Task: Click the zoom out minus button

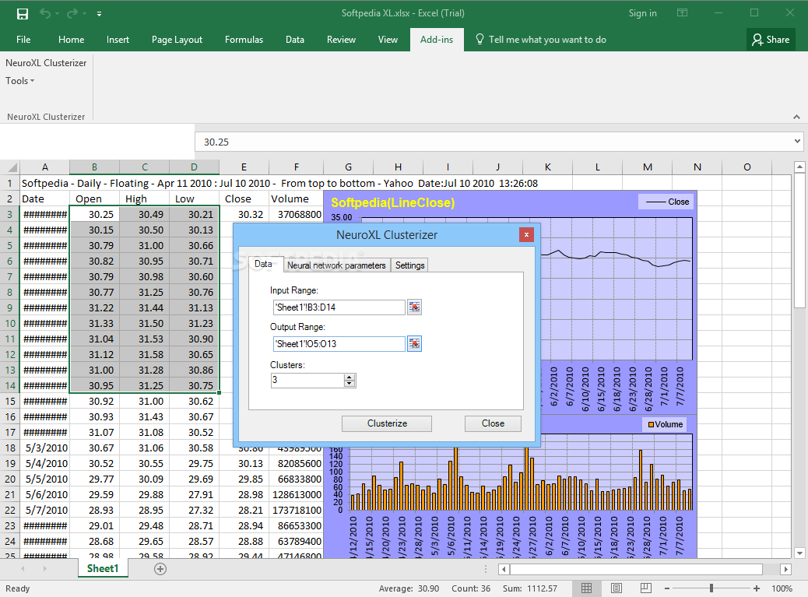Action: [667, 588]
